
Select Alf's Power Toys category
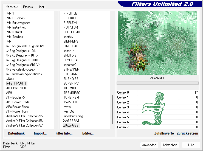click(17, 111)
